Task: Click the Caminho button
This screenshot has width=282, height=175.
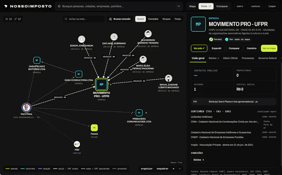Action: pos(251,48)
